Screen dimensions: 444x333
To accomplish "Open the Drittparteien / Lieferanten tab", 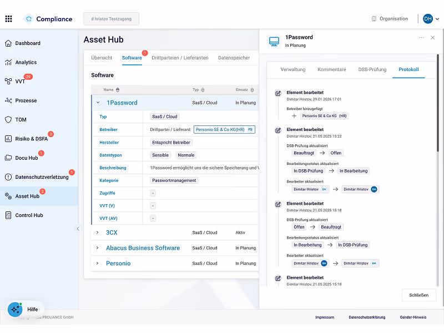I will (180, 58).
